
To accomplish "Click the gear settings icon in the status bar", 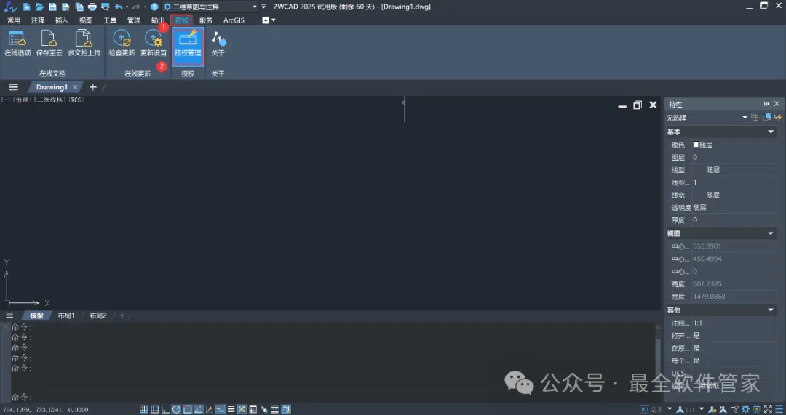I will 746,409.
